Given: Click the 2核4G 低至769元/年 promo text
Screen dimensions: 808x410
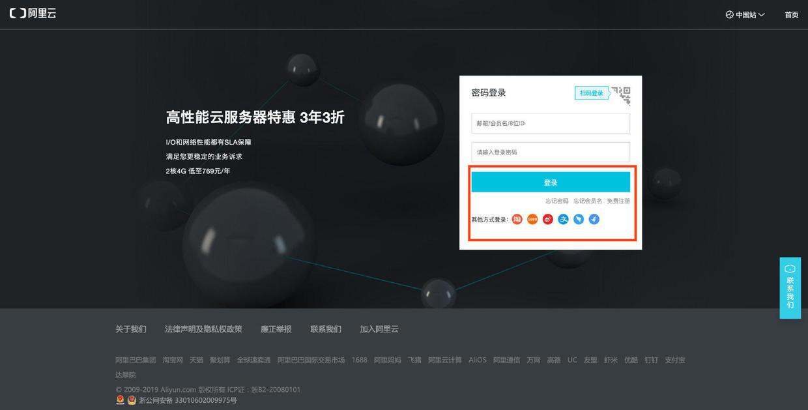Looking at the screenshot, I should tap(198, 171).
